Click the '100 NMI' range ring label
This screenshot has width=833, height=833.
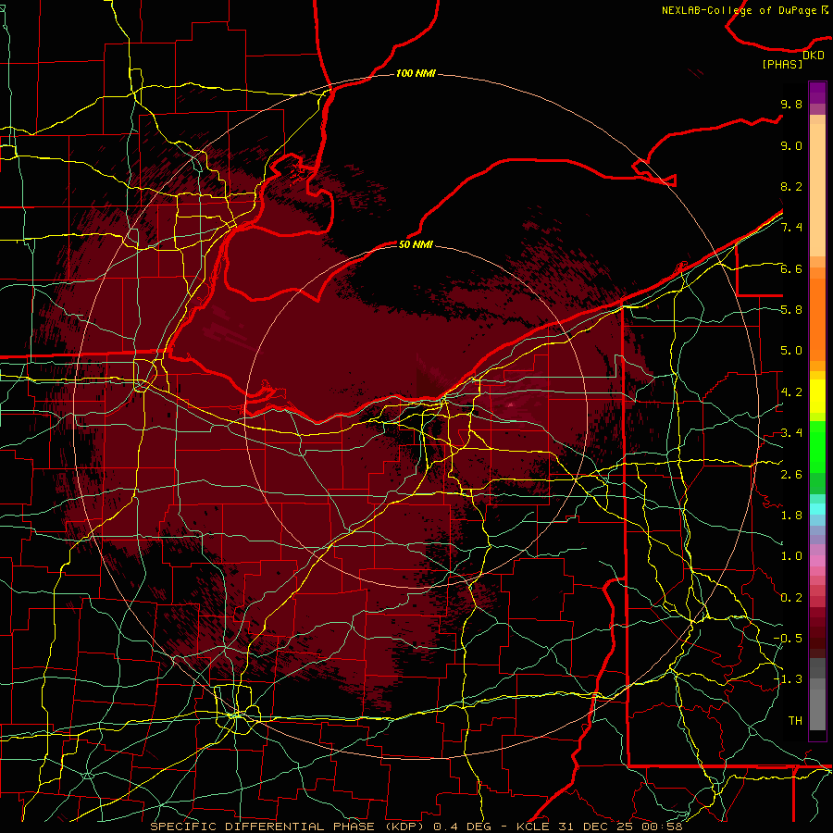(x=416, y=73)
